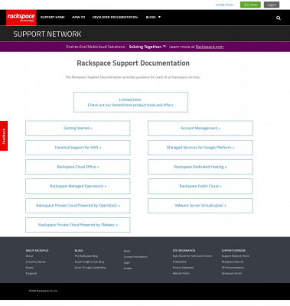Open Rackspace Managed Operations section
This screenshot has height=306, width=290.
78,187
